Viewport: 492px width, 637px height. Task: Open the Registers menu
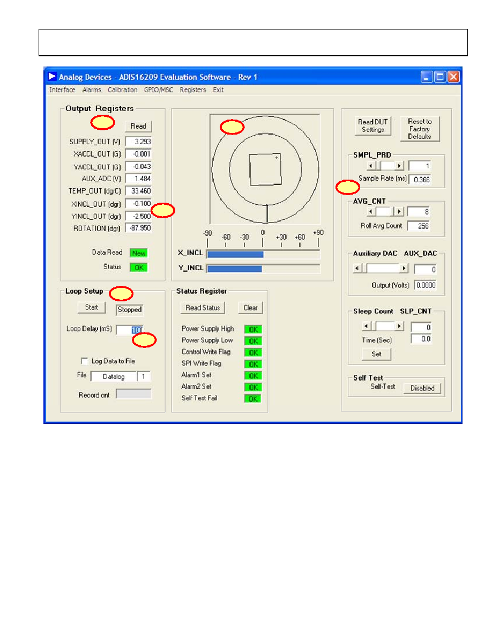click(x=193, y=90)
